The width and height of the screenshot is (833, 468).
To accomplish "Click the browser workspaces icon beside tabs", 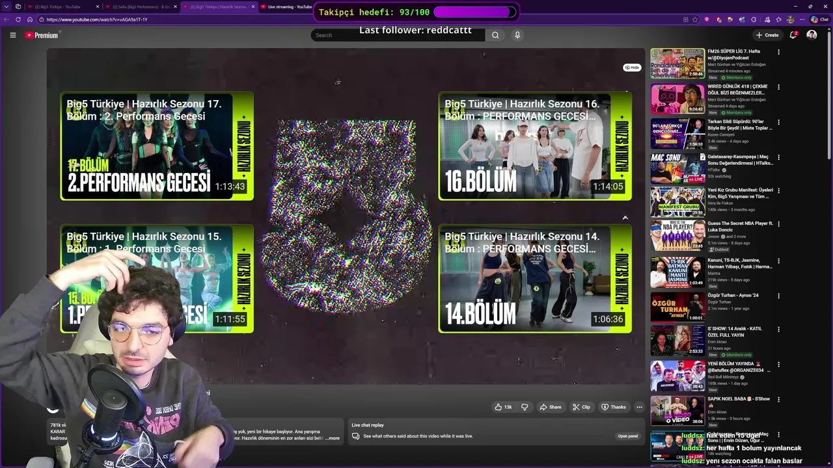I will click(x=18, y=6).
